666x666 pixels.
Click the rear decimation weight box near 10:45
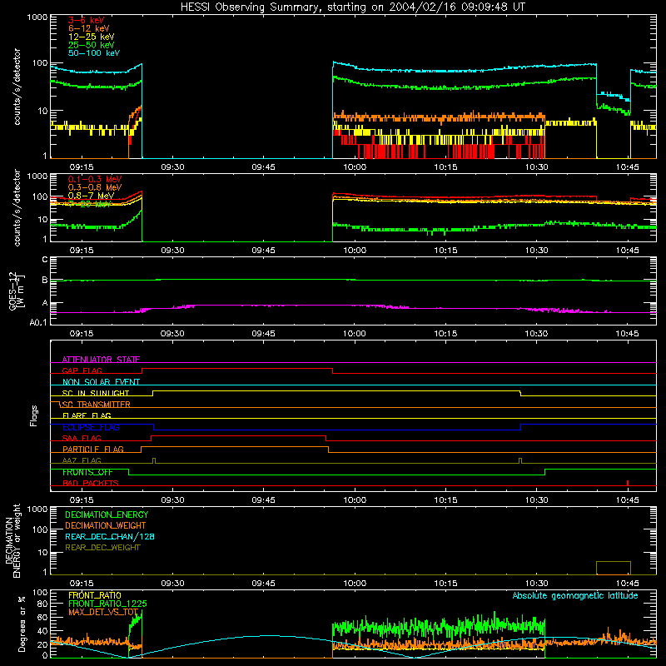(614, 568)
